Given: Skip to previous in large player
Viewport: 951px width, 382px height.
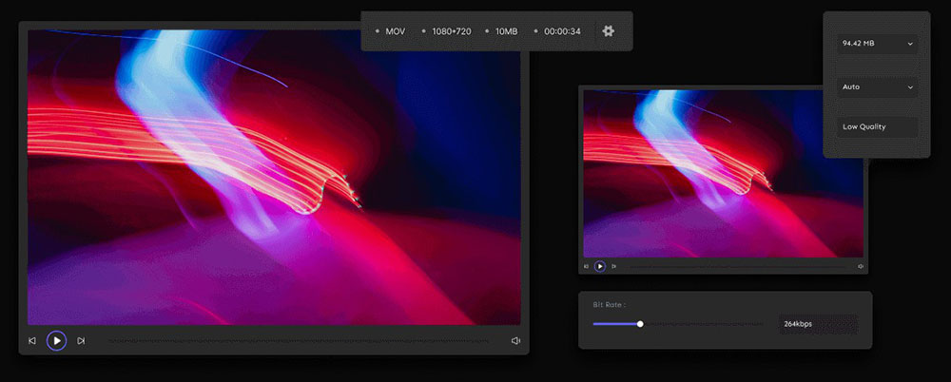Looking at the screenshot, I should pyautogui.click(x=32, y=340).
